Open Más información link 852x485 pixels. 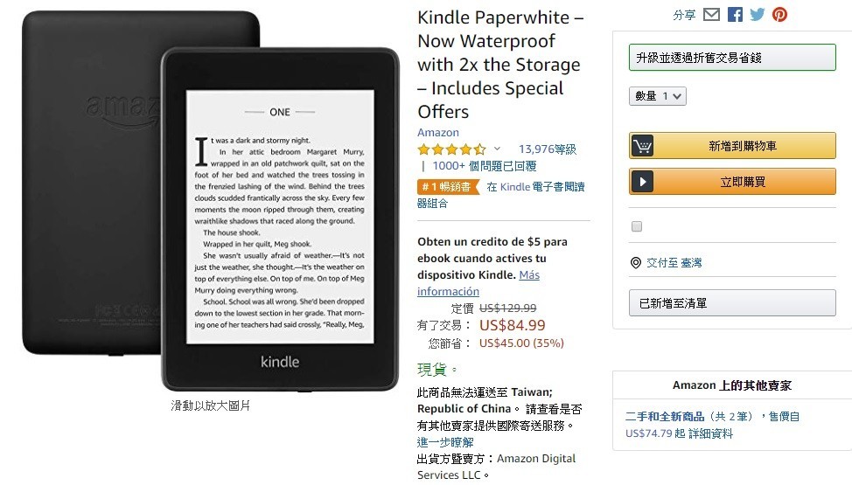click(478, 283)
